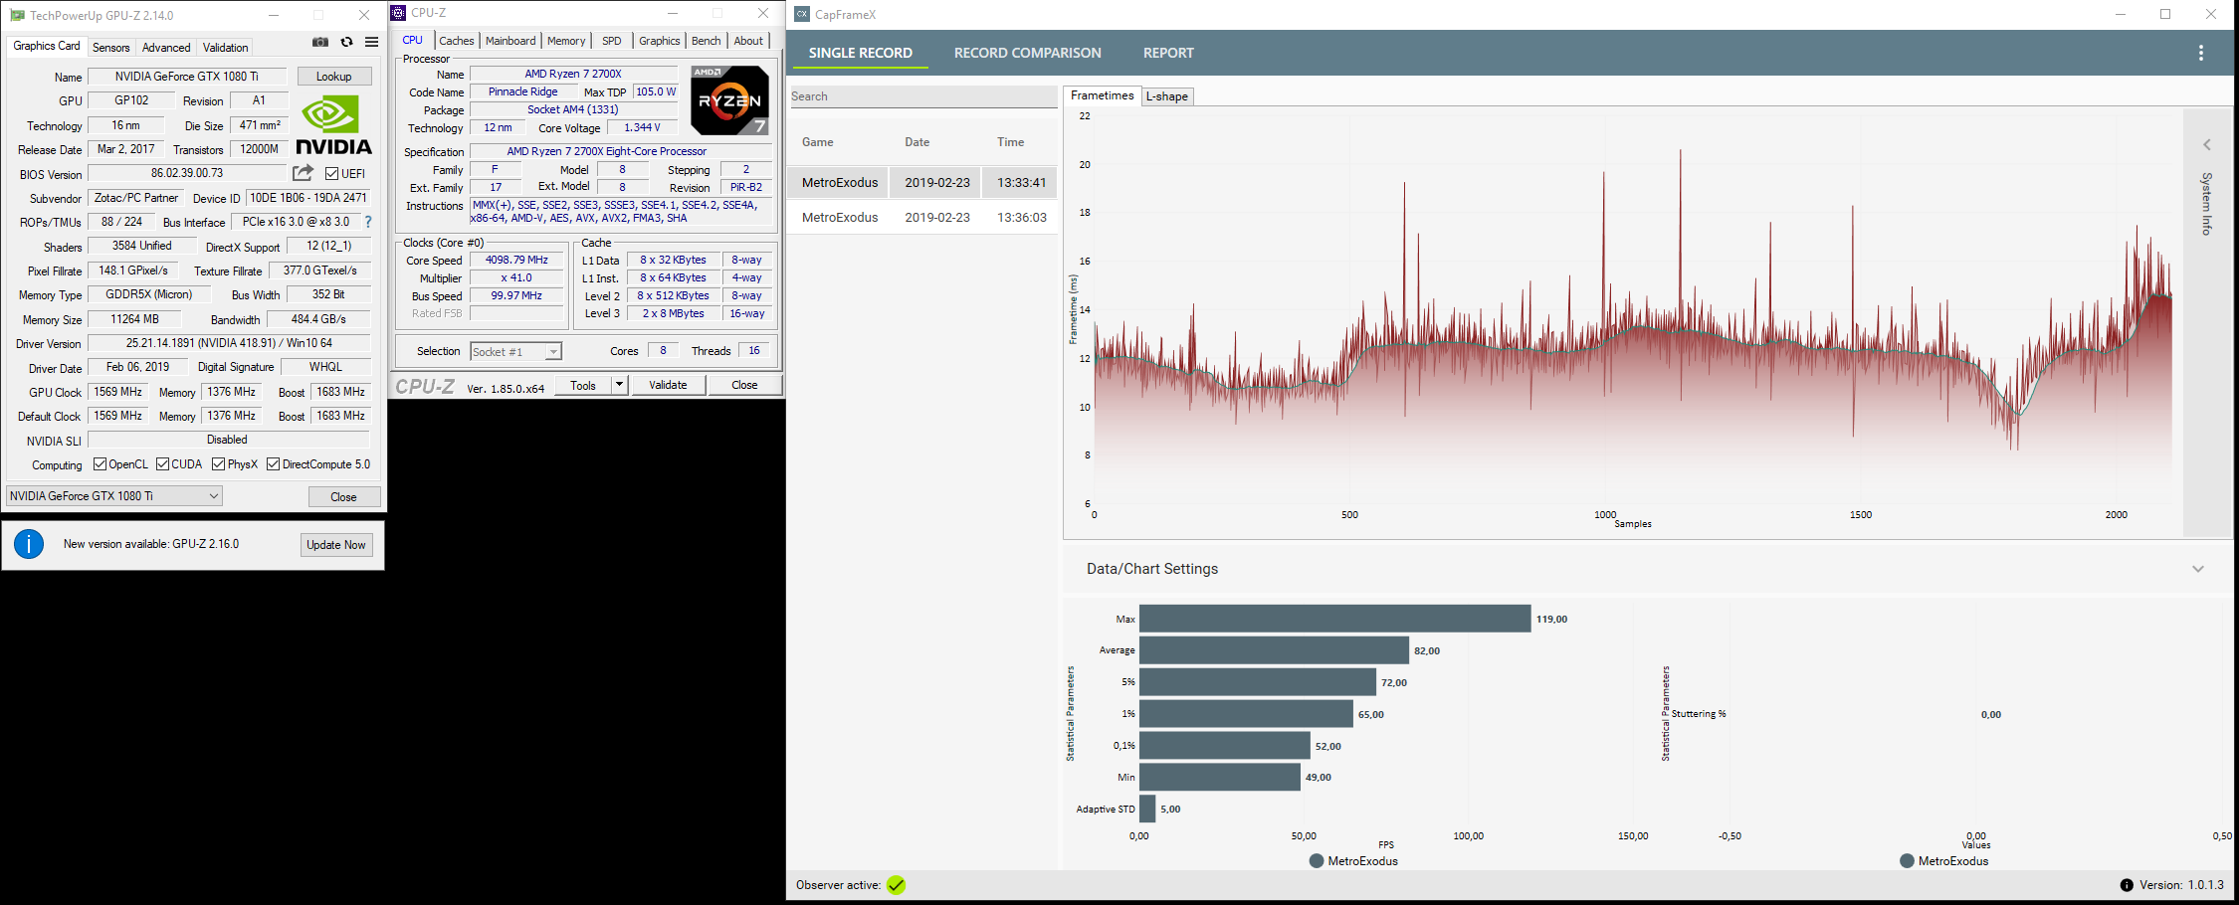Select the MetroExodus record at 13:33:41
2239x905 pixels.
pyautogui.click(x=922, y=182)
